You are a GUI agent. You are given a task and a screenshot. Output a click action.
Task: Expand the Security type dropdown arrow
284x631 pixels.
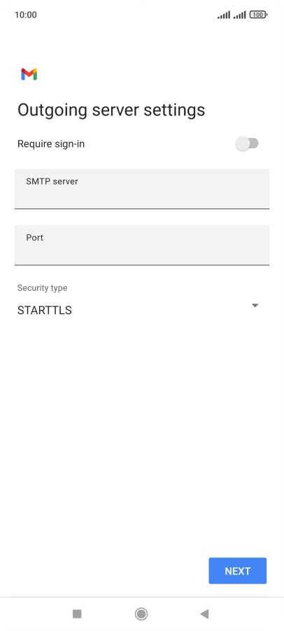(x=255, y=306)
